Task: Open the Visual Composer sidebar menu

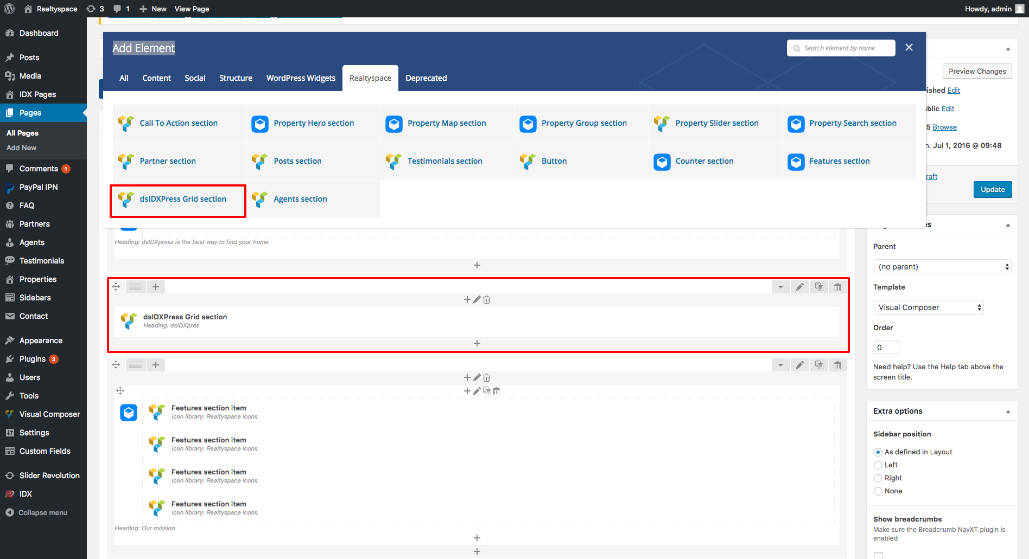Action: (49, 414)
